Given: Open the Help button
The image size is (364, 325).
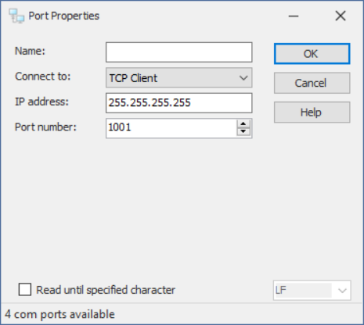Looking at the screenshot, I should click(x=312, y=112).
